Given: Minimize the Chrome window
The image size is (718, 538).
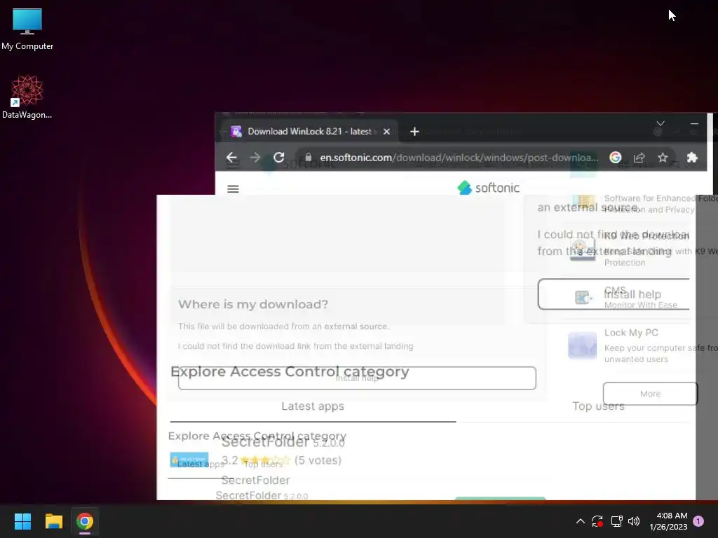Looking at the screenshot, I should coord(694,123).
